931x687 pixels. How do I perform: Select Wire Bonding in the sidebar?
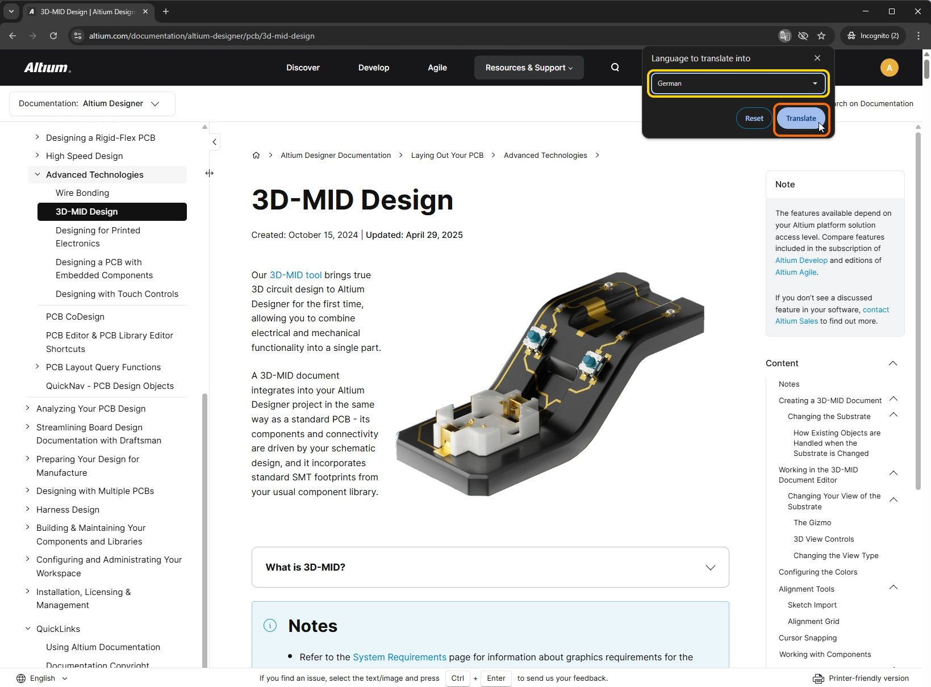pos(82,193)
